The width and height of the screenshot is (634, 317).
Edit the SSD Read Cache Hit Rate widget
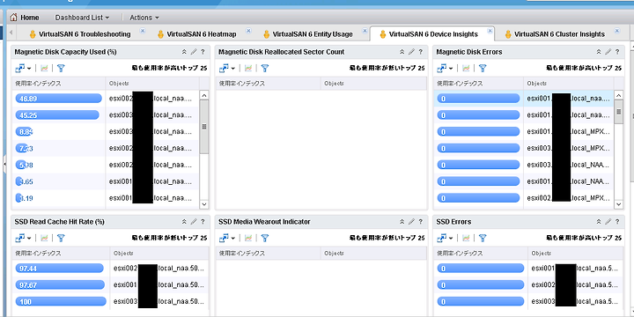coord(194,222)
